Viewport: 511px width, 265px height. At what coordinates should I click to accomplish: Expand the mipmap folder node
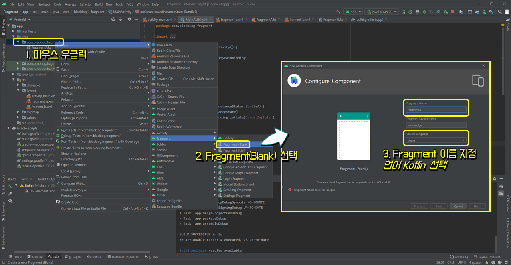[x=18, y=112]
